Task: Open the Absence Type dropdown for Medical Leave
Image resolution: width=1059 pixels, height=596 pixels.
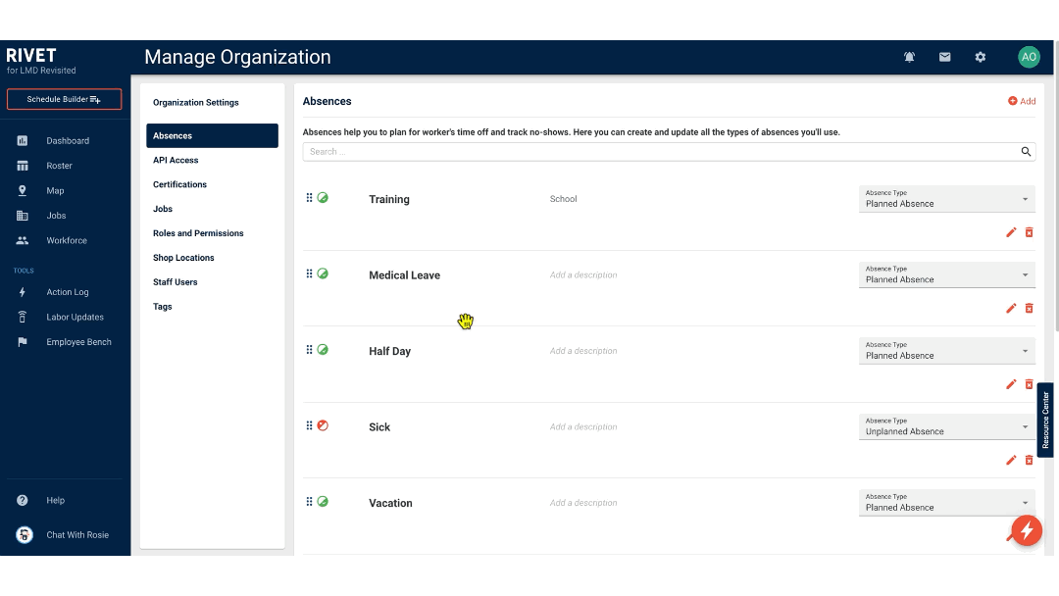Action: coord(946,274)
